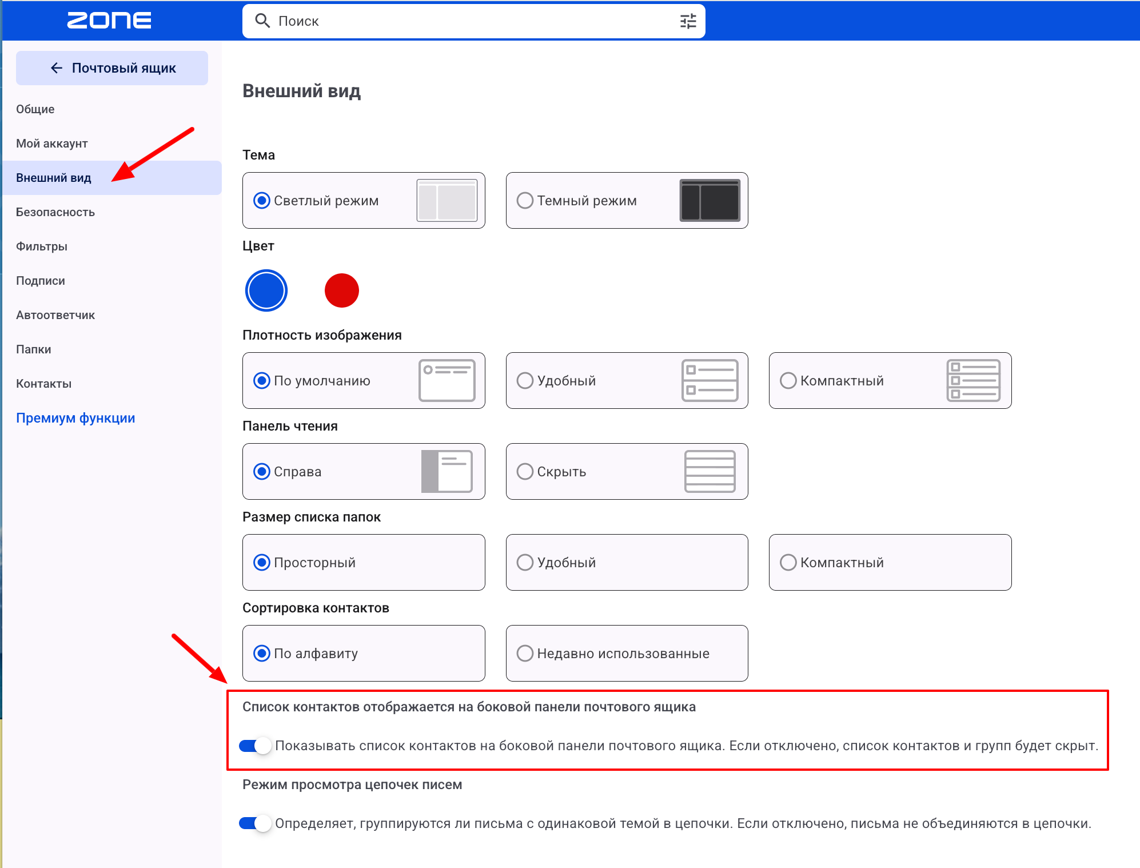
Task: Click the compact density preview icon
Action: click(973, 380)
